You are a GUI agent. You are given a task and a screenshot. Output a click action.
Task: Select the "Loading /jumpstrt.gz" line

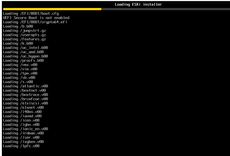[24, 31]
